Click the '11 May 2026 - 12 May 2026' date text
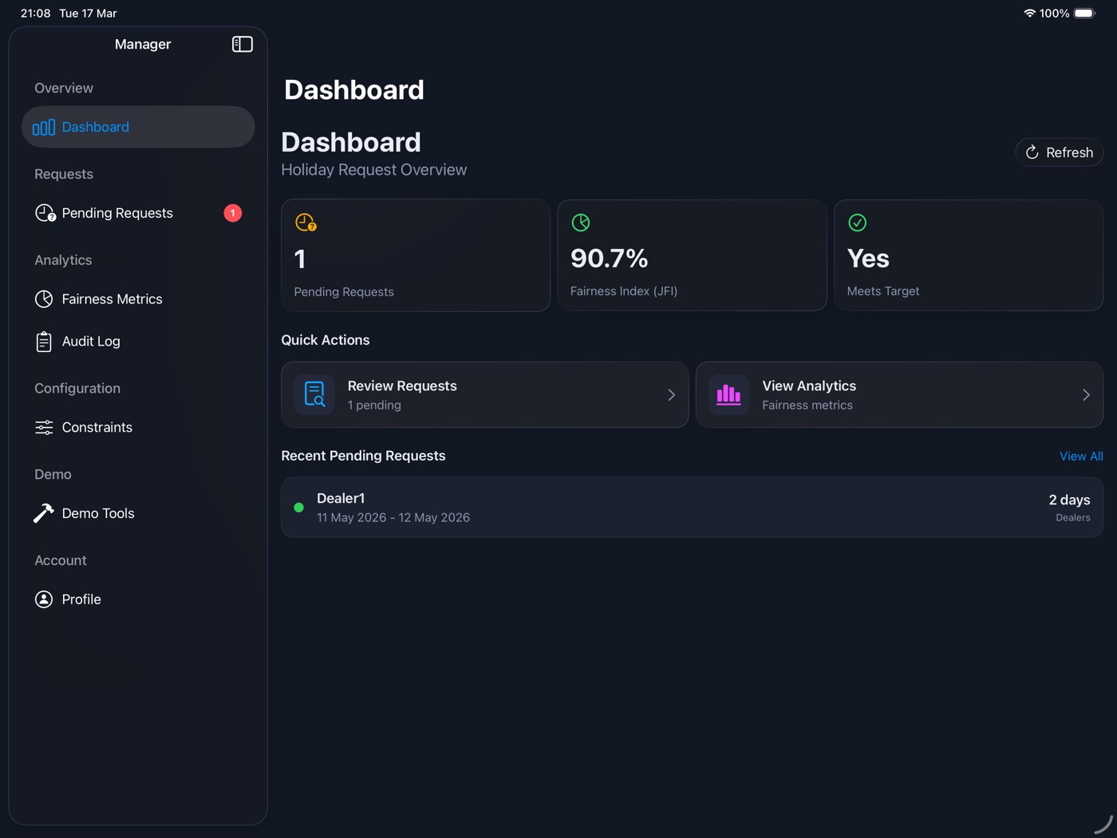1117x838 pixels. (x=393, y=518)
